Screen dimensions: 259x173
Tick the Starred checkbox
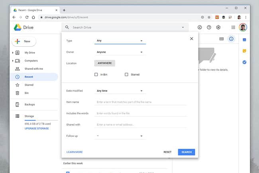126,74
